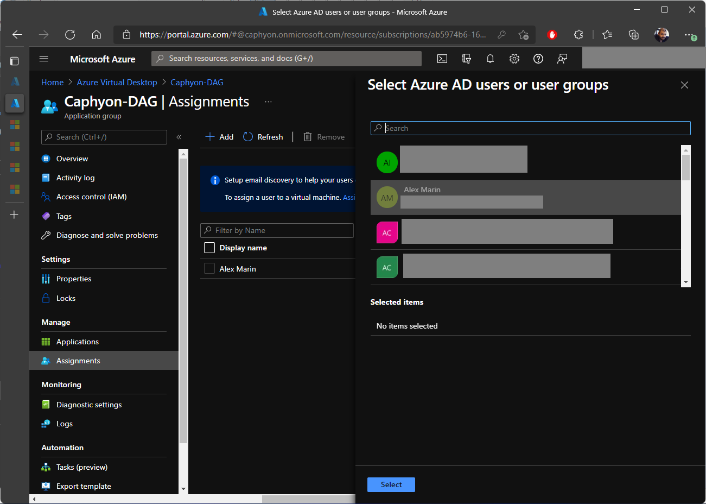The image size is (706, 504).
Task: Click the Remove button in the toolbar
Action: (x=324, y=137)
